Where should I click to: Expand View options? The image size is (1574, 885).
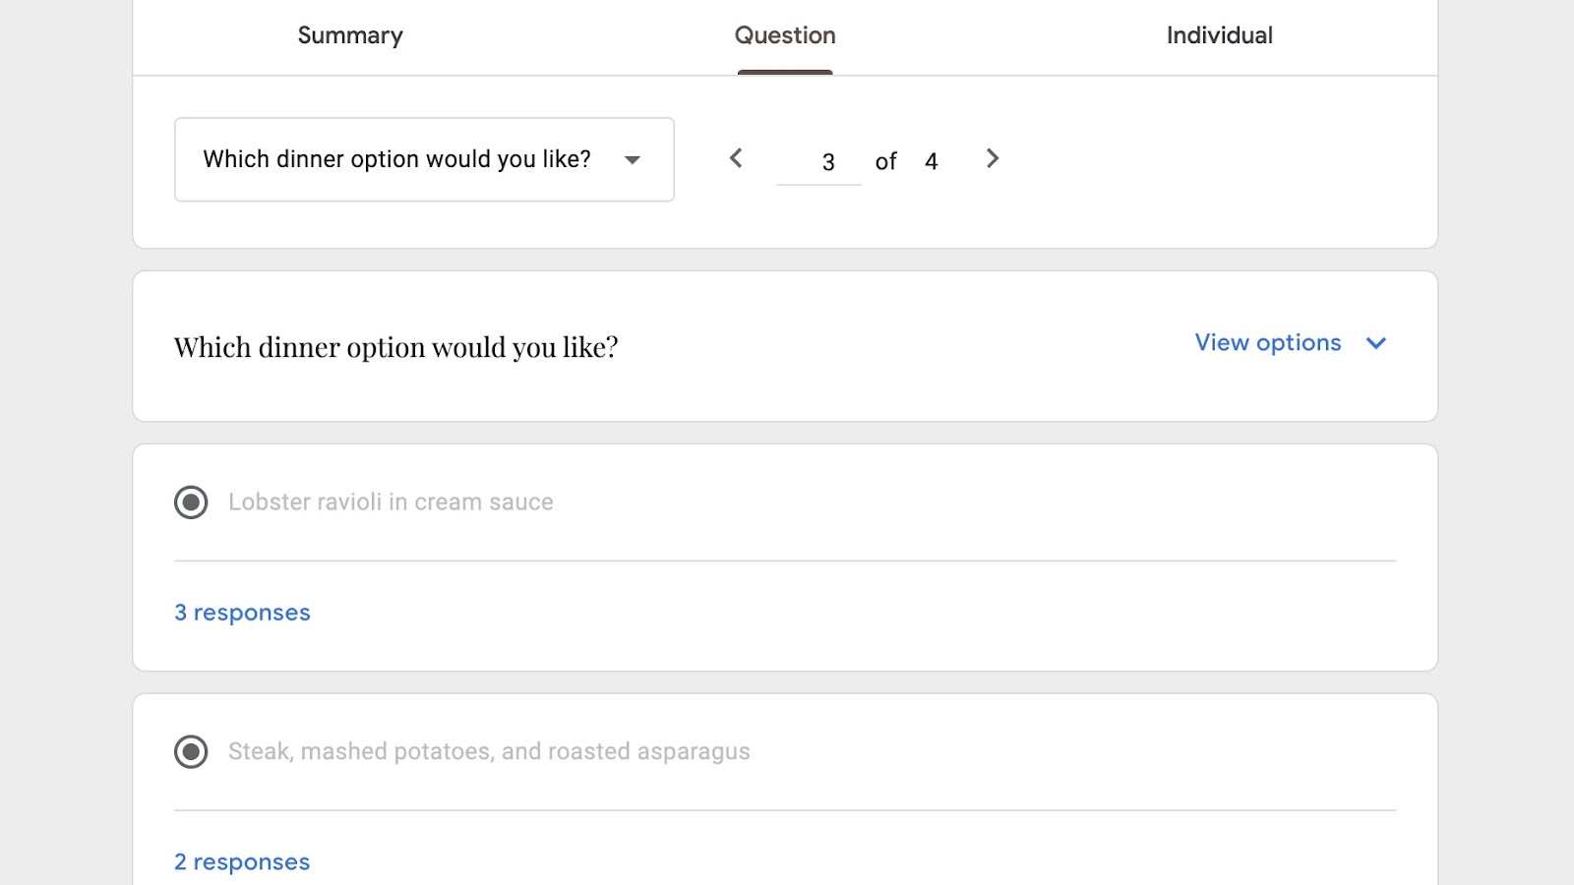1268,343
